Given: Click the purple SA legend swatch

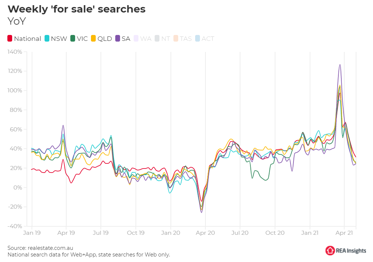Looking at the screenshot, I should [118, 38].
